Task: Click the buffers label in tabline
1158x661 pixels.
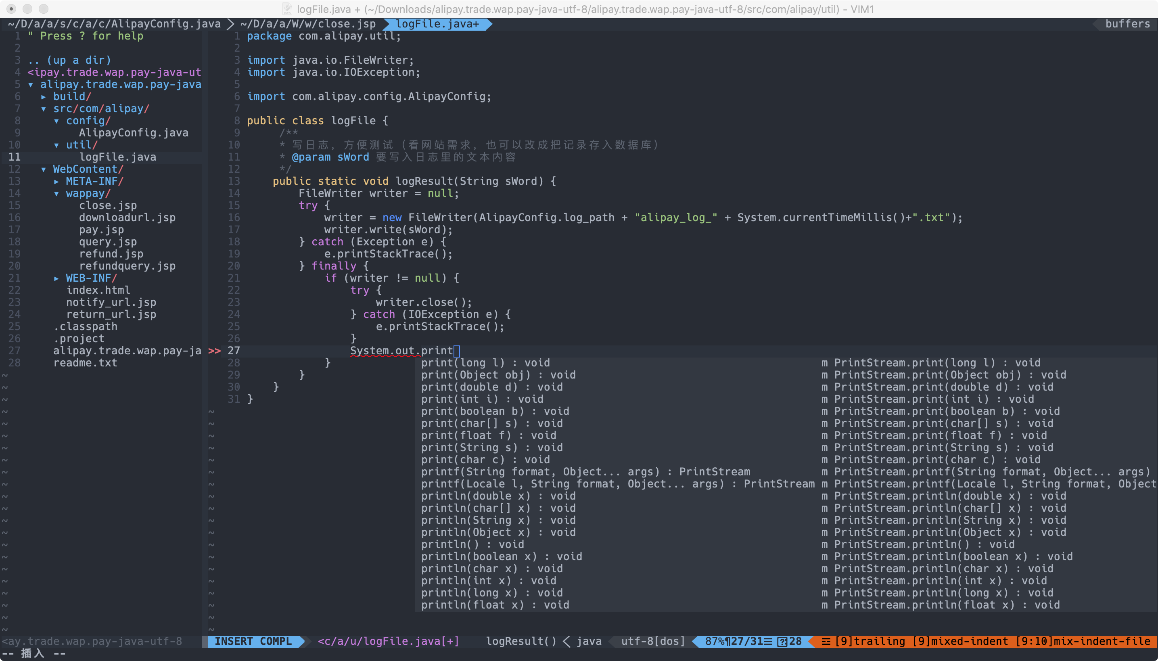Action: click(1128, 24)
